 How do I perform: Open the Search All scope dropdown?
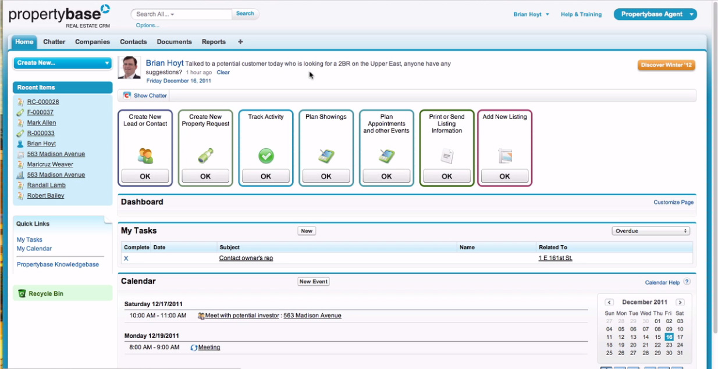click(x=172, y=15)
